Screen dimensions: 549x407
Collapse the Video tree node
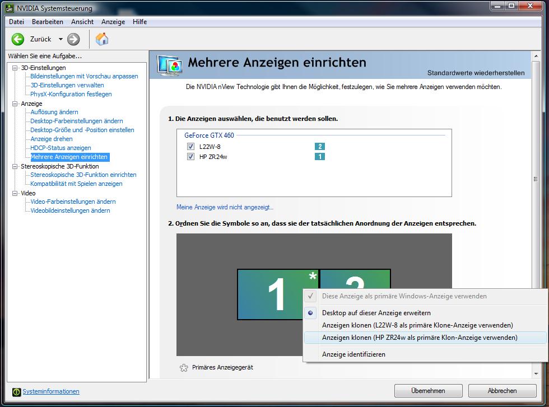(x=15, y=193)
